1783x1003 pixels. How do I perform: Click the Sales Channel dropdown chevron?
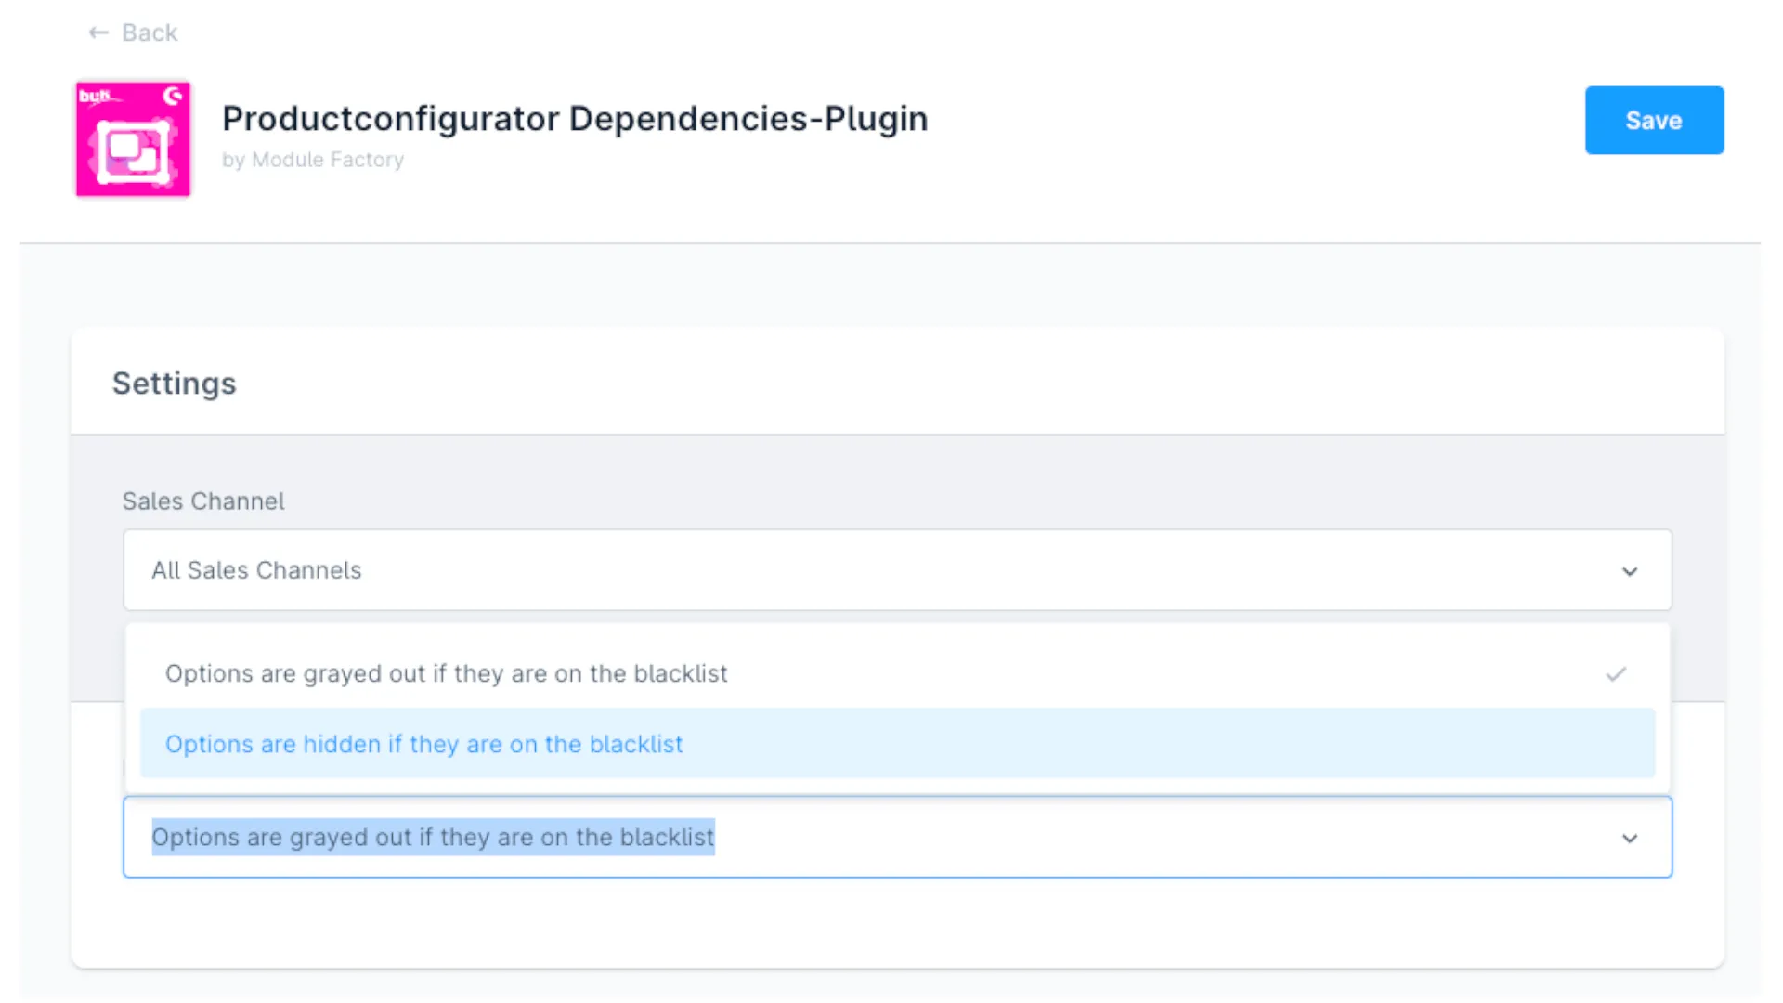[1630, 571]
